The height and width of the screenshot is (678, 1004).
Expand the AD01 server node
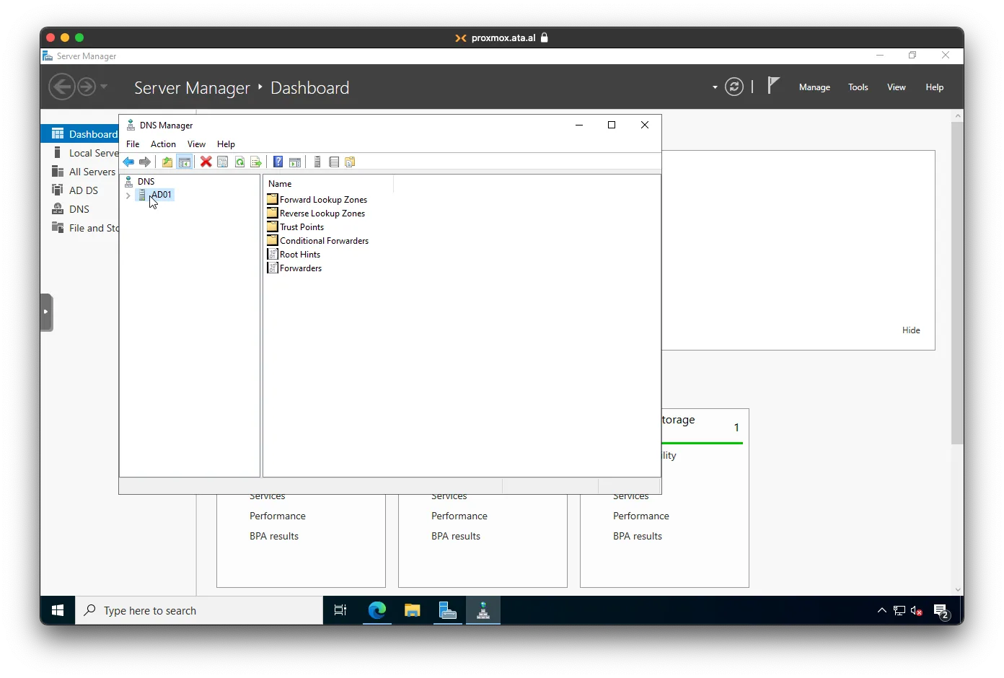tap(128, 195)
